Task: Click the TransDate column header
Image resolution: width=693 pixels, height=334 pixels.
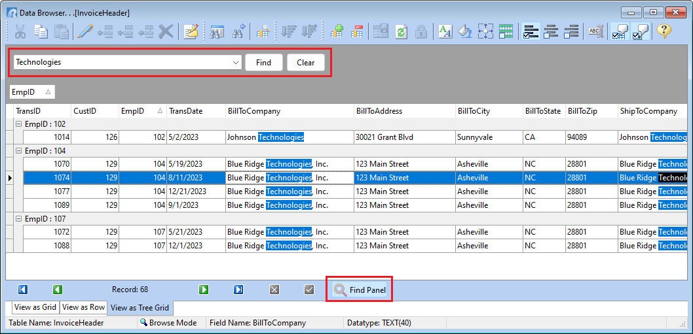Action: (x=196, y=111)
